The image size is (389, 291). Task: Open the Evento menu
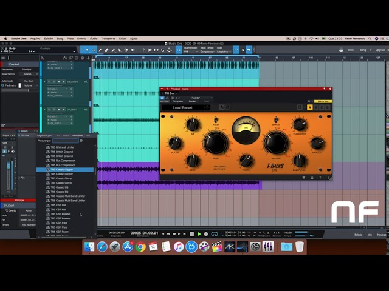pos(81,39)
